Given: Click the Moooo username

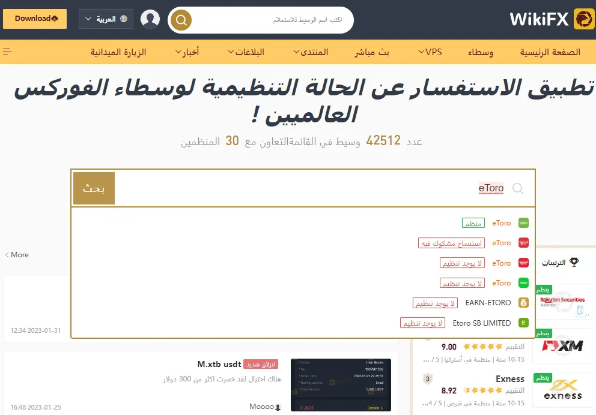Looking at the screenshot, I should pyautogui.click(x=261, y=407).
